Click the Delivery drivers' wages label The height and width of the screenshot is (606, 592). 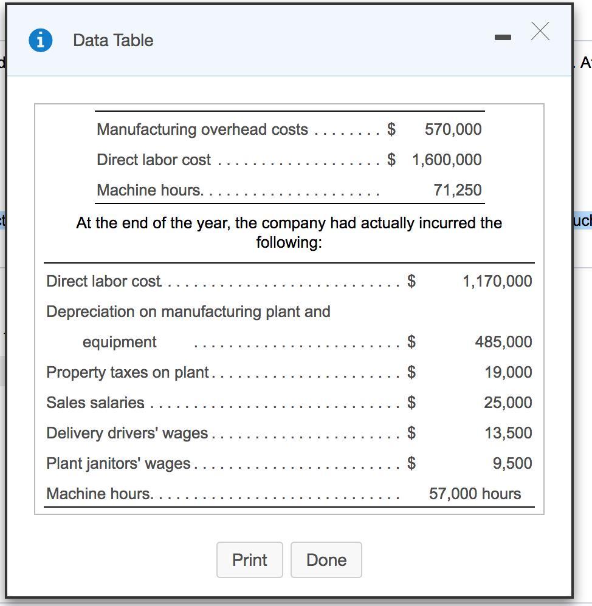127,433
